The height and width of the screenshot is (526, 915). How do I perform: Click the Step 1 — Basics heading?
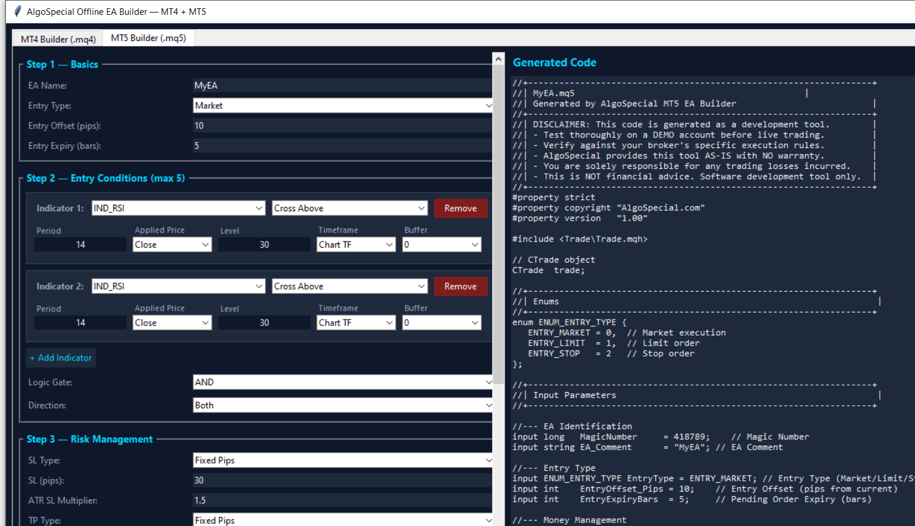coord(63,64)
